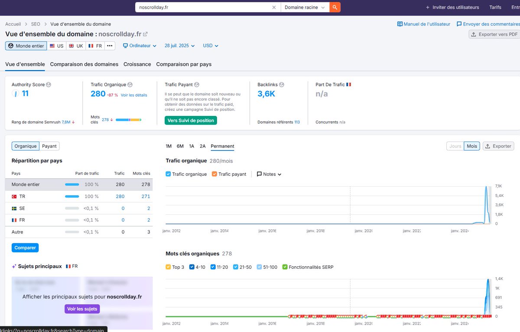Click the France flag next to Part De Trafic

pos(349,85)
